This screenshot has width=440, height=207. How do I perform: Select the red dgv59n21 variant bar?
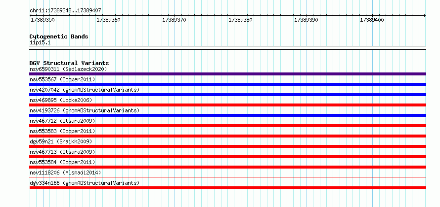click(x=227, y=146)
